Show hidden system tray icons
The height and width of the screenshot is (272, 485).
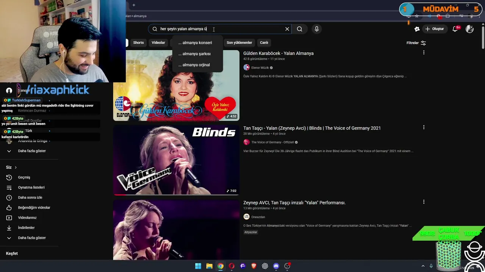click(423, 266)
